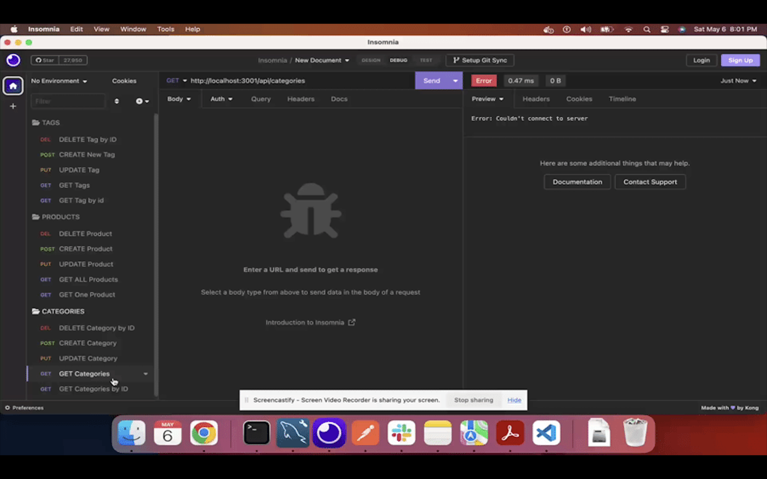The image size is (767, 479).
Task: Open Control Center in menu bar
Action: click(665, 30)
